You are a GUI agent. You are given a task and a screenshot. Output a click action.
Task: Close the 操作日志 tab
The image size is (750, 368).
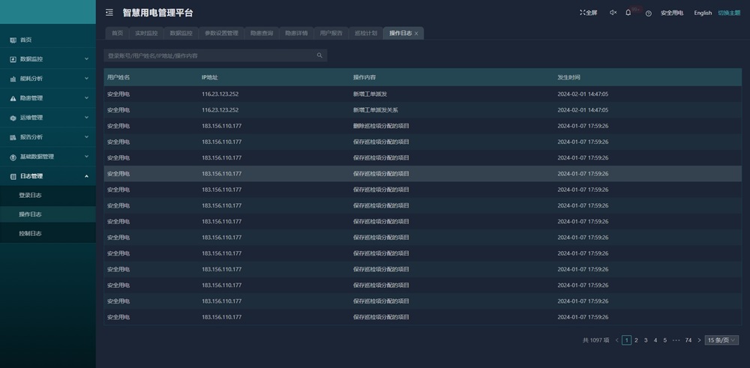pos(416,34)
